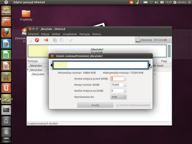Open the Files lens launcher icon
This screenshot has width=192, height=144.
pos(6,132)
